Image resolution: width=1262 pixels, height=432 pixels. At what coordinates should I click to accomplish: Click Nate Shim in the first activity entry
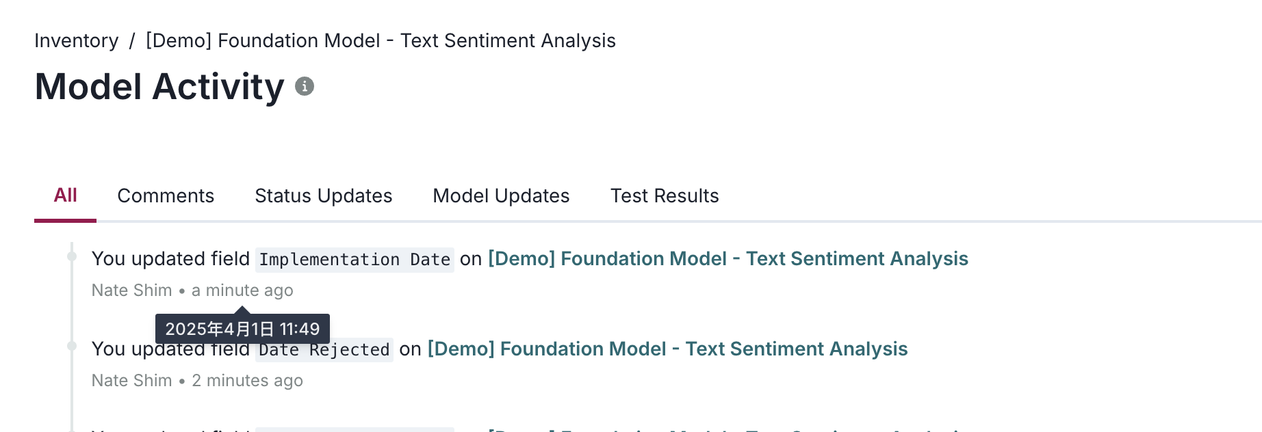[131, 290]
